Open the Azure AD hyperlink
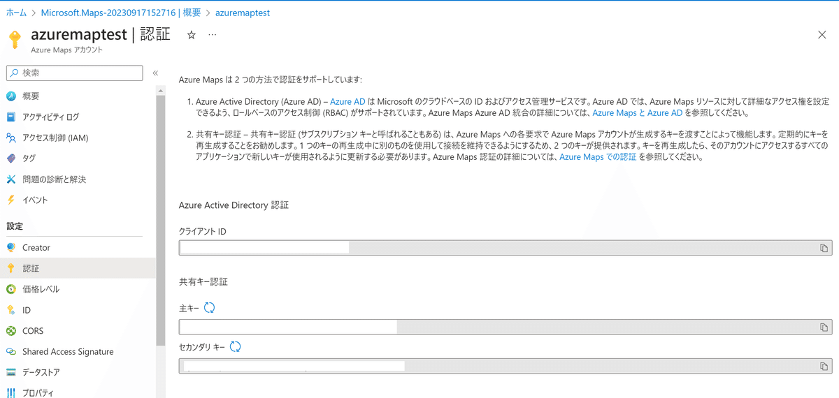Image resolution: width=839 pixels, height=398 pixels. (x=347, y=102)
